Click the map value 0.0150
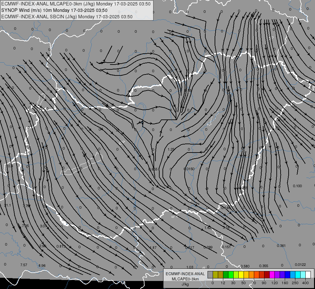 click(x=189, y=169)
